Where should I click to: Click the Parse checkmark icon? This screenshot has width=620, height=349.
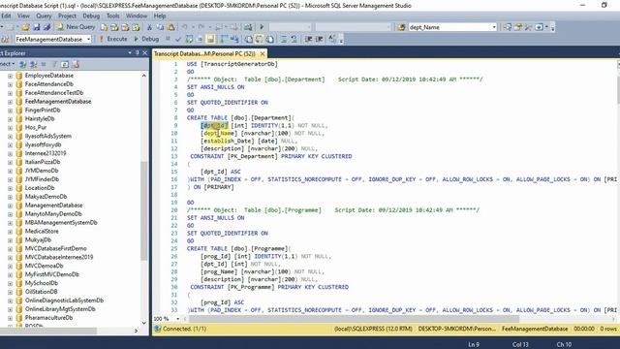[178, 39]
